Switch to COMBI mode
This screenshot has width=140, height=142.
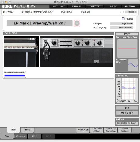tap(77, 6)
